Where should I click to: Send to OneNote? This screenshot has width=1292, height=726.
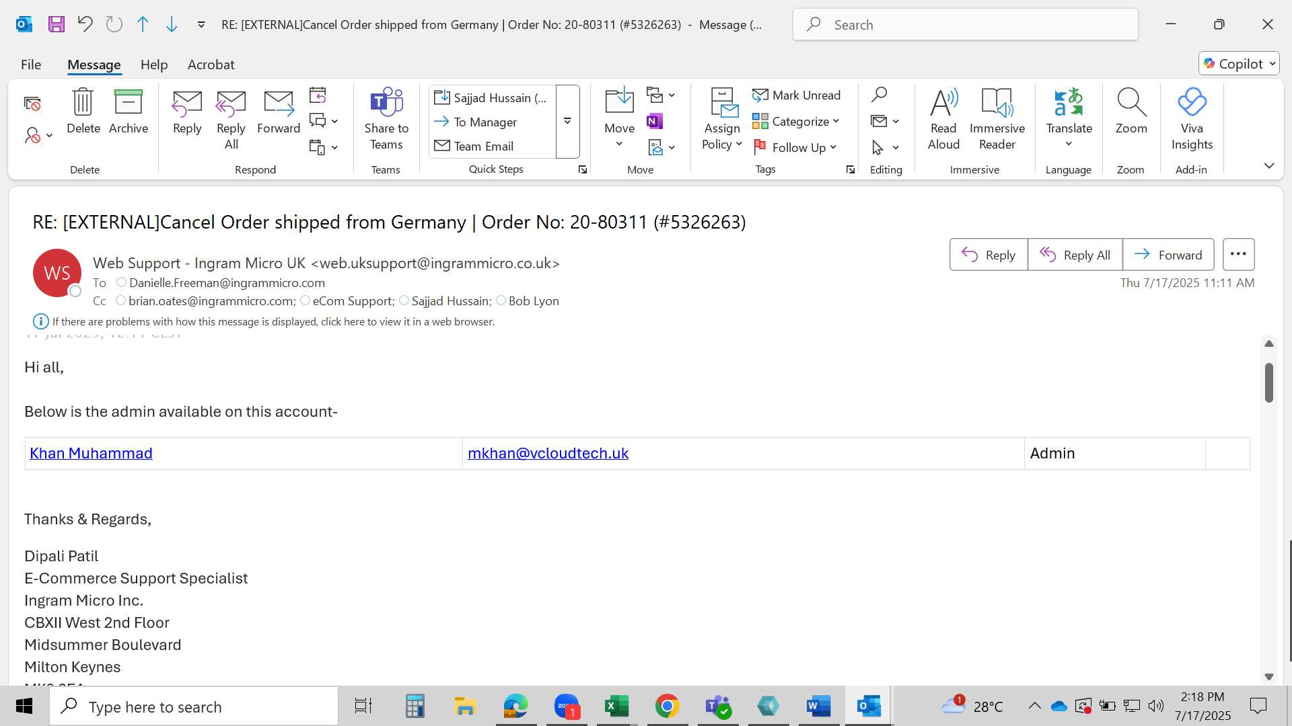[x=655, y=121]
